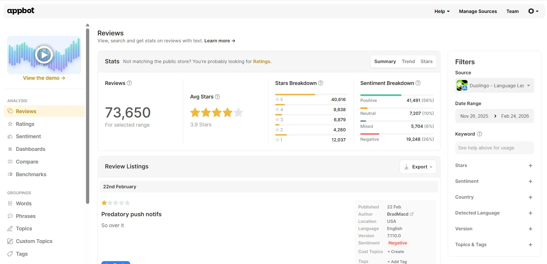Screen dimensions: 547x264
Task: Click the Sentiment Breakdown help icon
Action: 418,83
